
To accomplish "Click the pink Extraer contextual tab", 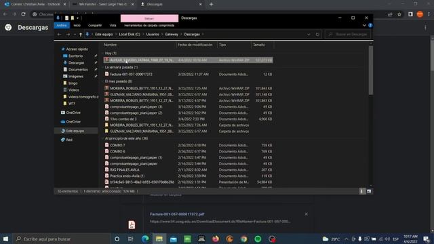I will [x=149, y=18].
